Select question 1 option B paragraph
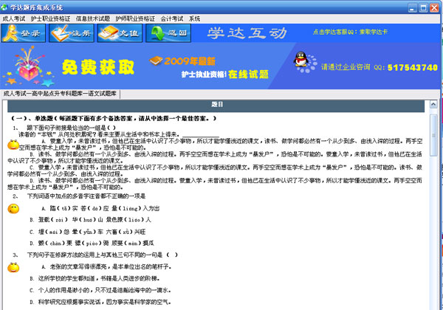The width and height of the screenshot is (443, 310). tap(215, 157)
